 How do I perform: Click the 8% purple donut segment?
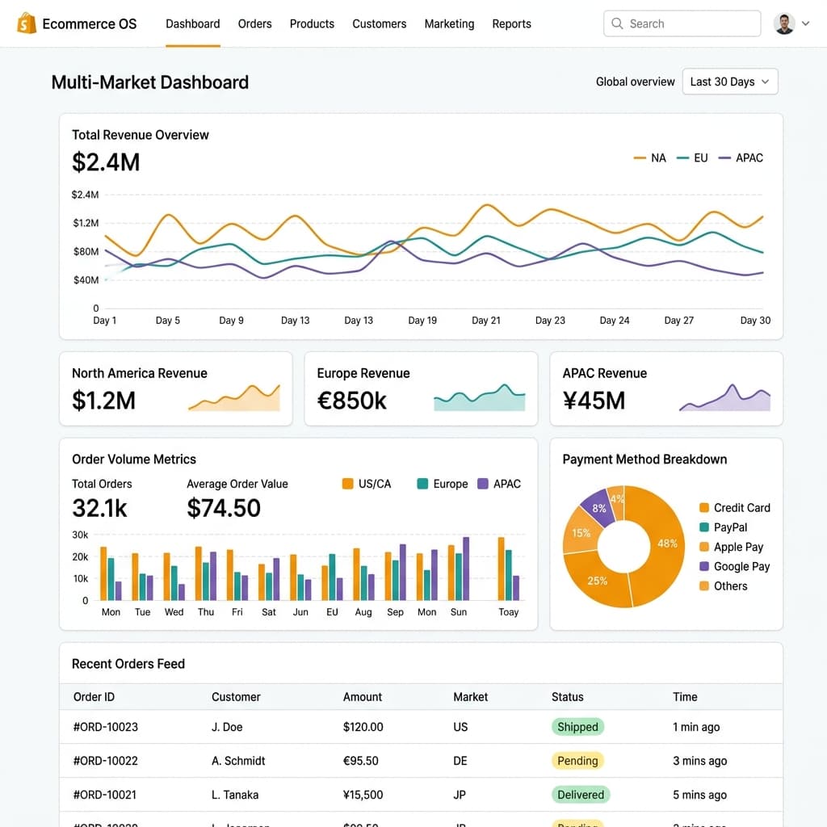[599, 508]
